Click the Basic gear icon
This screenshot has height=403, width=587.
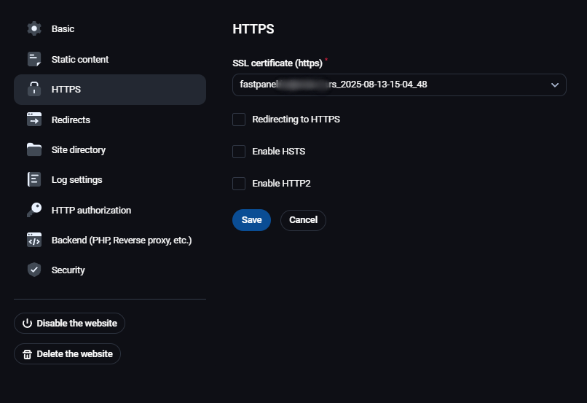(34, 29)
